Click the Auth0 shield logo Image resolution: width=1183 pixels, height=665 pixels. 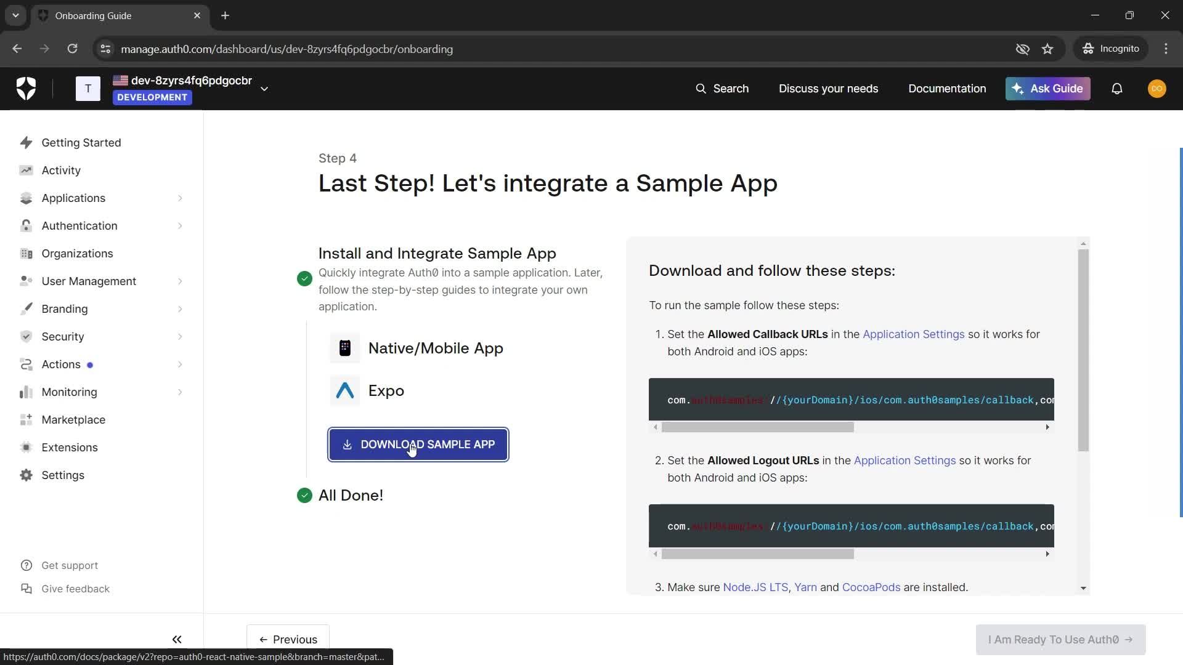26,89
